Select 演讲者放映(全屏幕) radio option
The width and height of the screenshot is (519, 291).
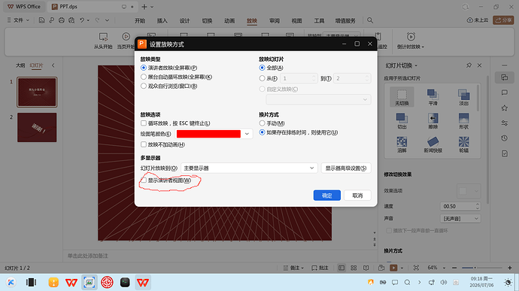coord(144,68)
